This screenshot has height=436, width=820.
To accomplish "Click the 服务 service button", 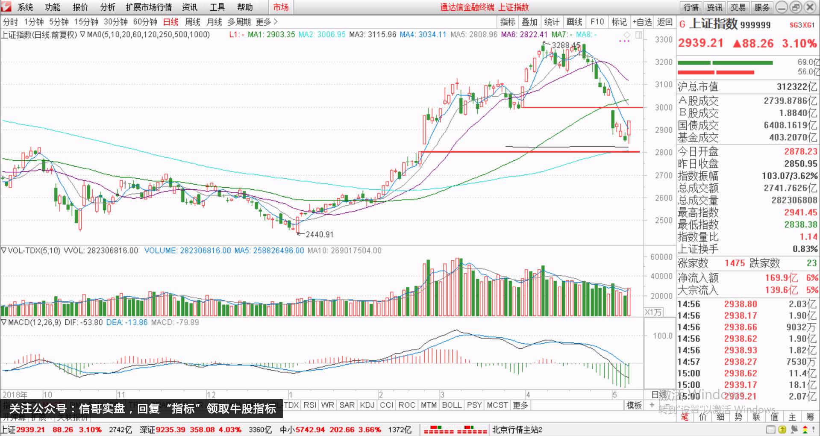I will 762,7.
